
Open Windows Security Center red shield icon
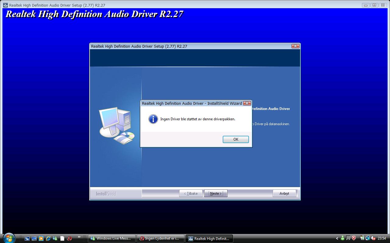click(x=354, y=238)
